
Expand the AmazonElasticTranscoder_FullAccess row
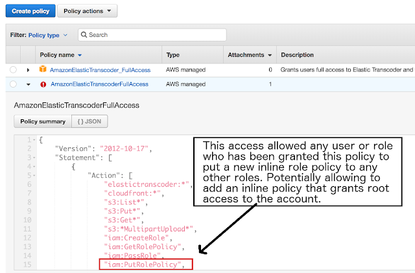(x=28, y=70)
